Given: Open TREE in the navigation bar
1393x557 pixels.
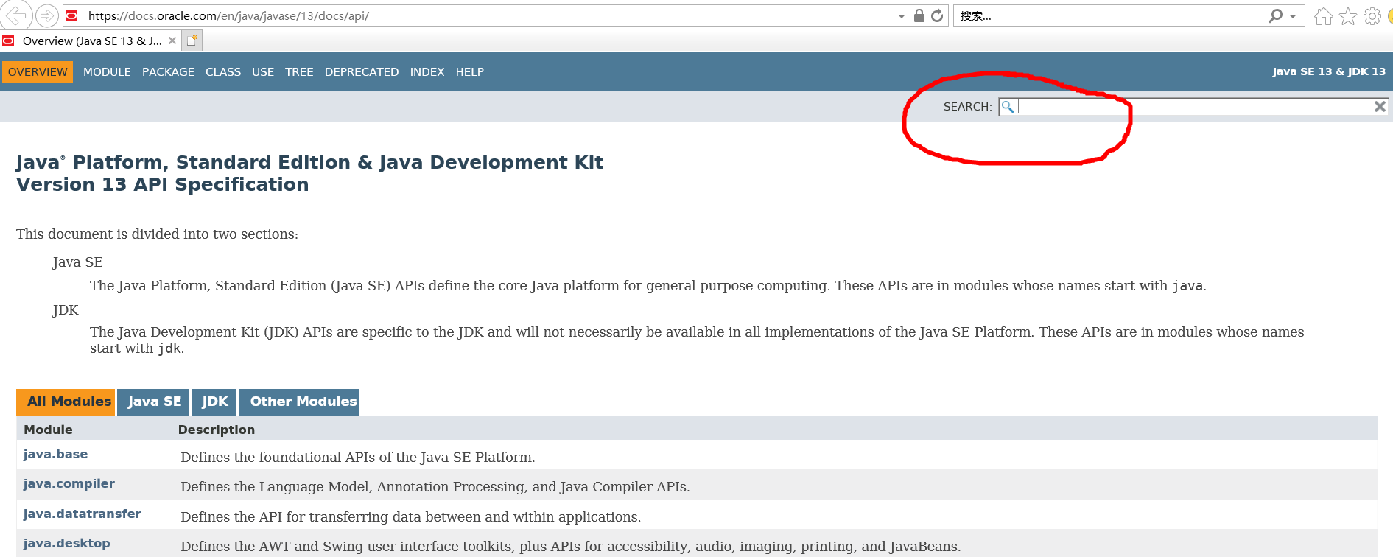Looking at the screenshot, I should click(299, 72).
